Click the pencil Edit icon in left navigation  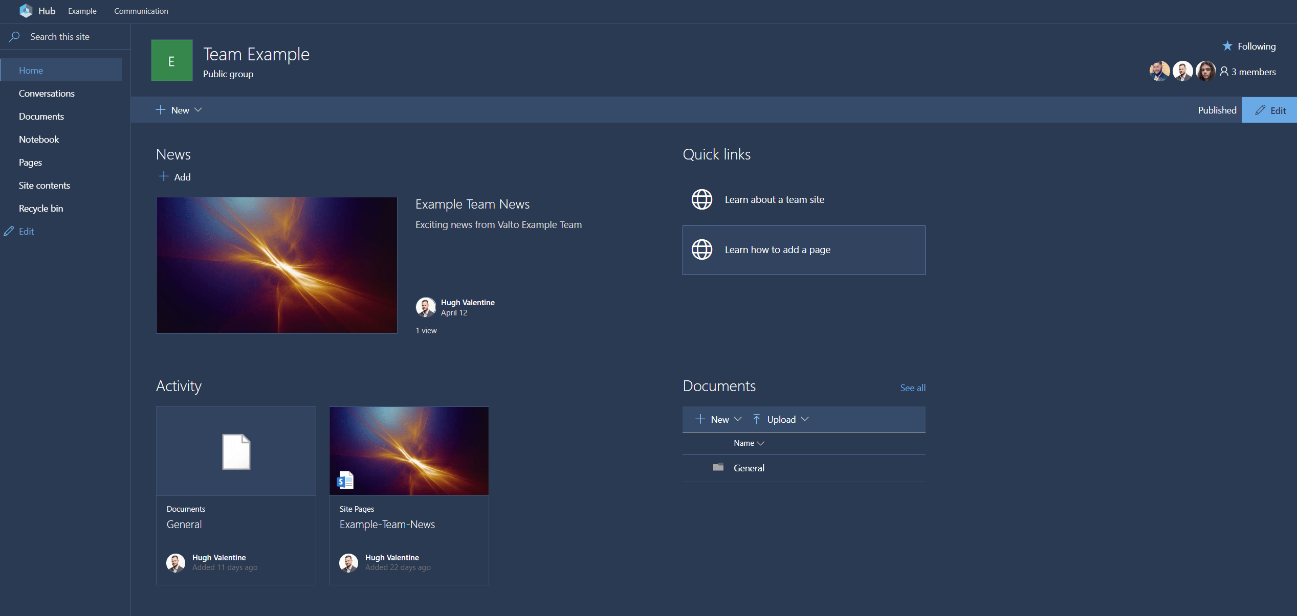pyautogui.click(x=9, y=231)
